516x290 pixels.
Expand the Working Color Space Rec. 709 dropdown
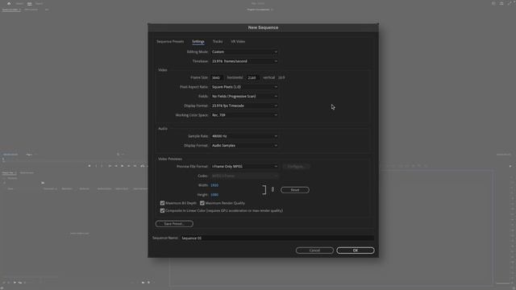tap(244, 115)
